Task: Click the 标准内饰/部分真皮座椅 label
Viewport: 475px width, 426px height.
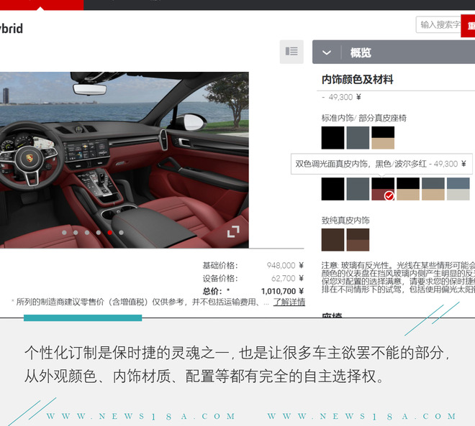Action: coord(364,118)
